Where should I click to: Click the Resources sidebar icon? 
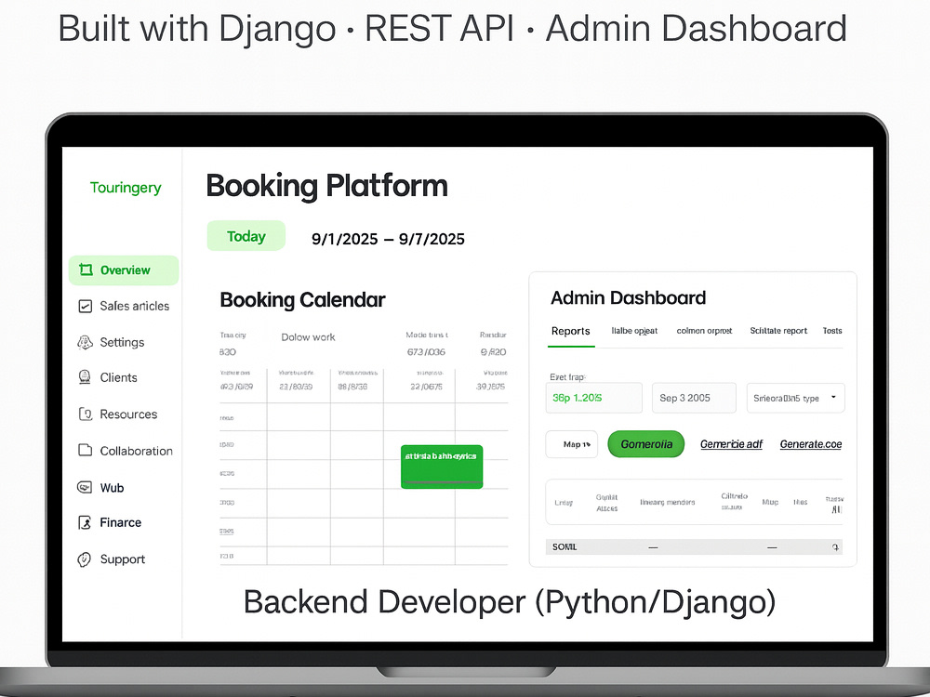click(x=86, y=414)
